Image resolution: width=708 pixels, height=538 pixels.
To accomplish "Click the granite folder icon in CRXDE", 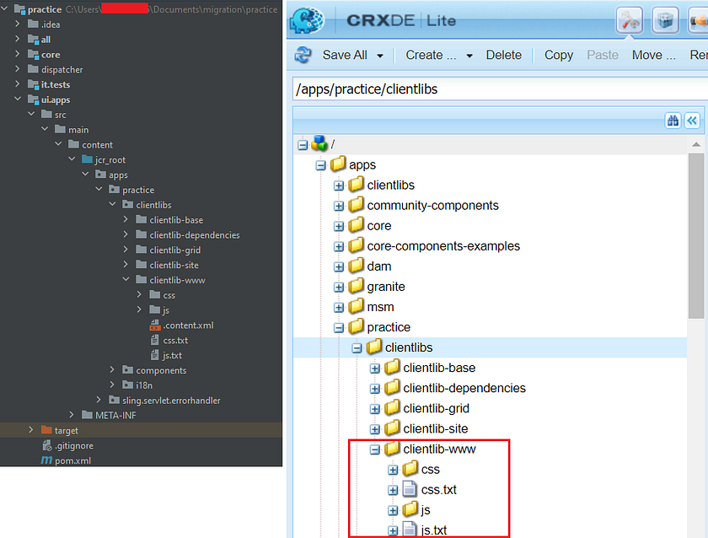I will tap(356, 286).
